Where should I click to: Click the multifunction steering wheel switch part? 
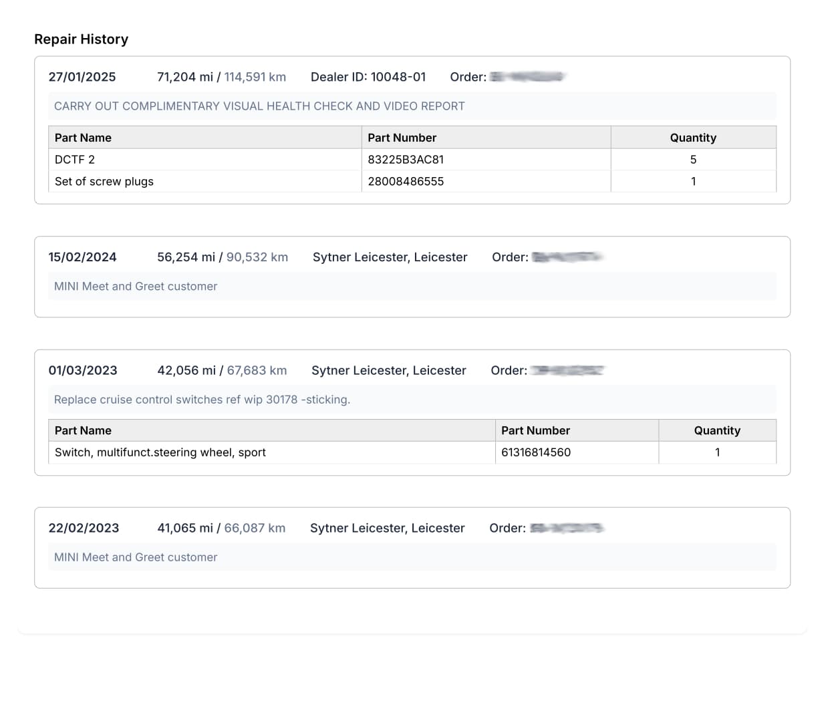click(160, 452)
